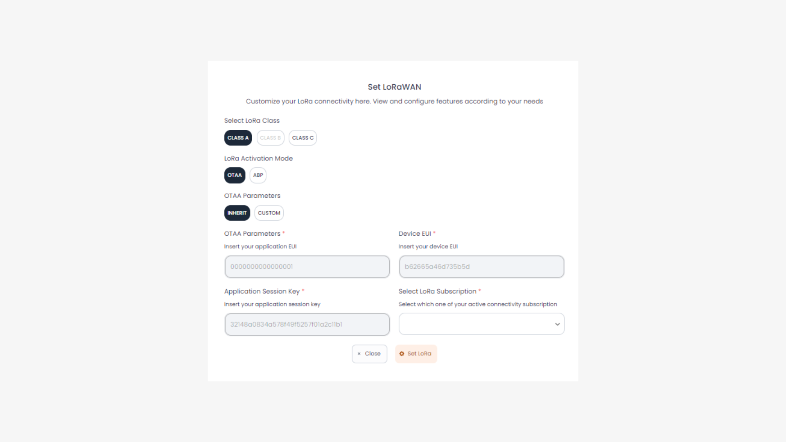
Task: Select the CLASS B option
Action: pyautogui.click(x=270, y=138)
